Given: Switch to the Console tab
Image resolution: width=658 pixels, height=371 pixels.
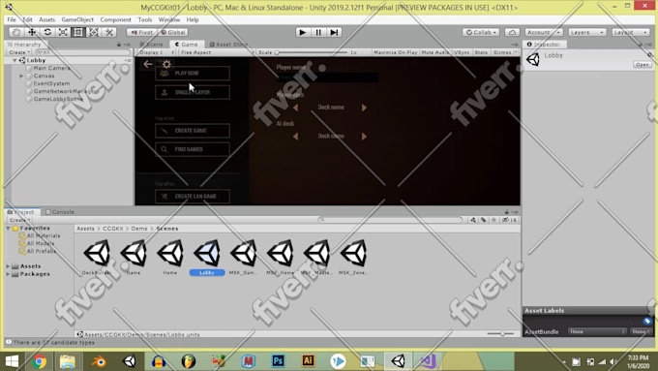Looking at the screenshot, I should click(60, 212).
